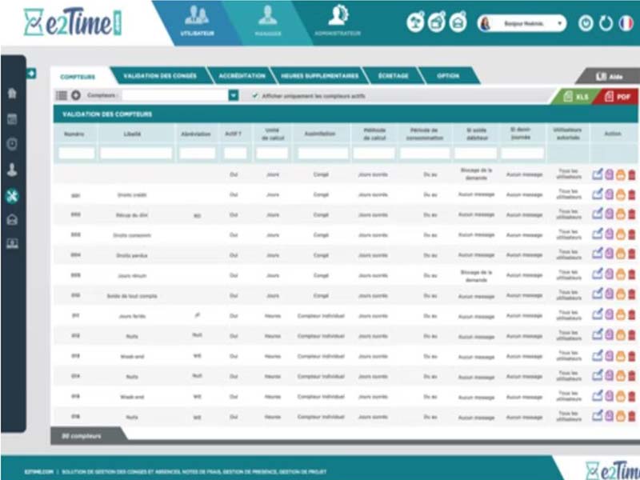The width and height of the screenshot is (640, 480).
Task: Switch to the Manager profile
Action: [x=268, y=22]
